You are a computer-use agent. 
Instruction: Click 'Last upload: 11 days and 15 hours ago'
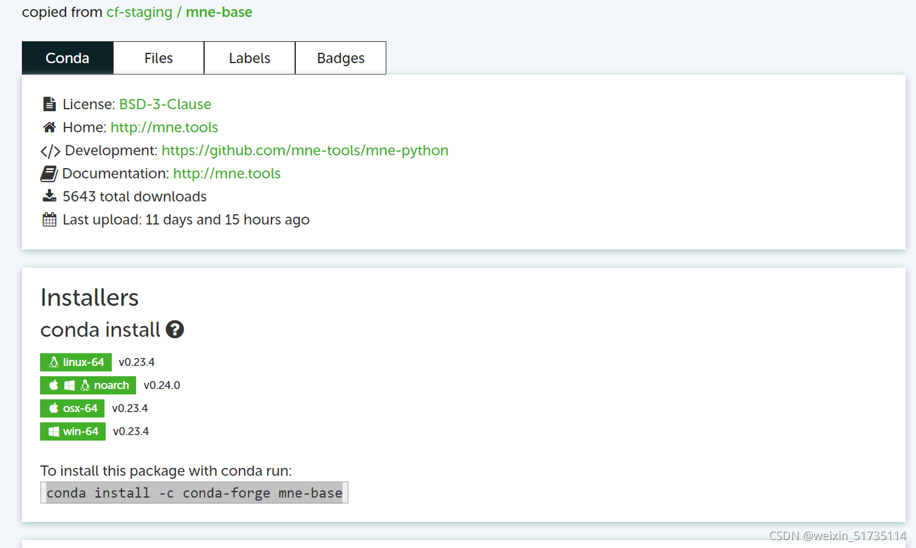tap(186, 220)
